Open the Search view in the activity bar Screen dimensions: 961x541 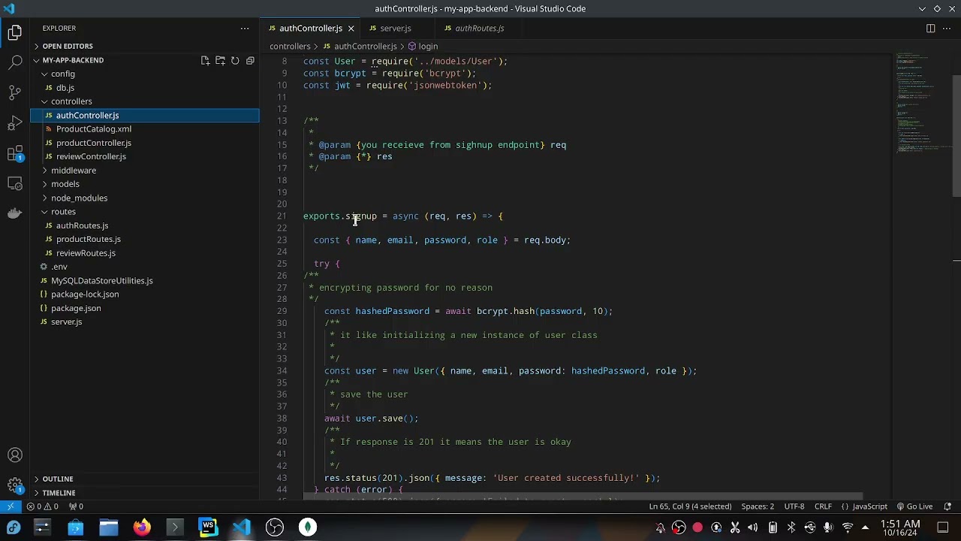(15, 62)
